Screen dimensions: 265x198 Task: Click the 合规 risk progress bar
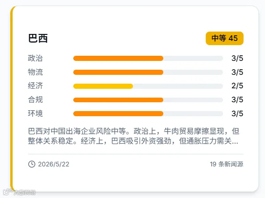[148, 100]
